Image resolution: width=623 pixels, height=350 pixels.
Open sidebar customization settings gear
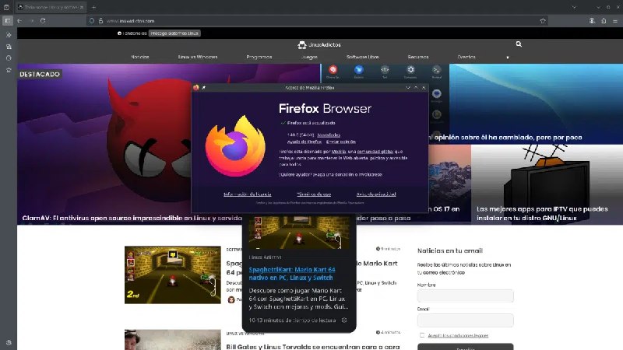(9, 342)
